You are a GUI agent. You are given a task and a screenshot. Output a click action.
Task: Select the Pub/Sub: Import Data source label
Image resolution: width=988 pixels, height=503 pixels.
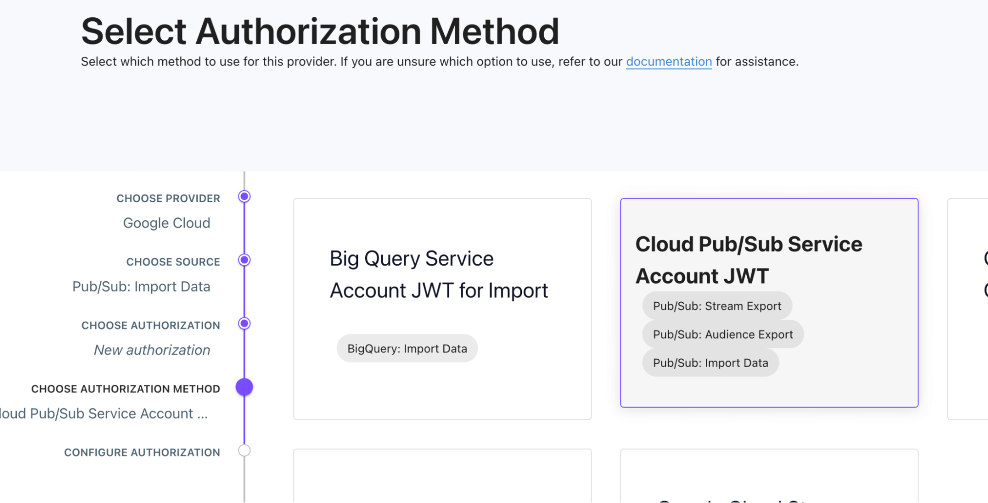pos(141,286)
